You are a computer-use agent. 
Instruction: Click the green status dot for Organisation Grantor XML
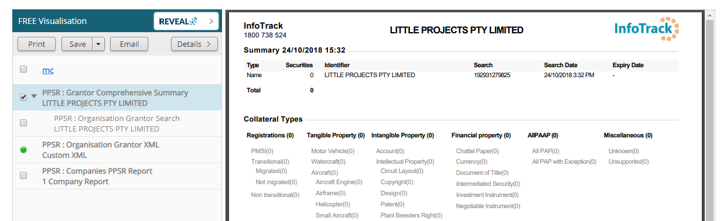[23, 150]
